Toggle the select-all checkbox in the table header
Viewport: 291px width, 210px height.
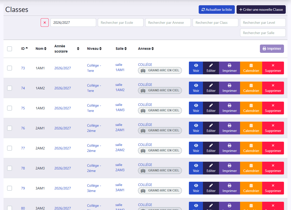tap(10, 49)
